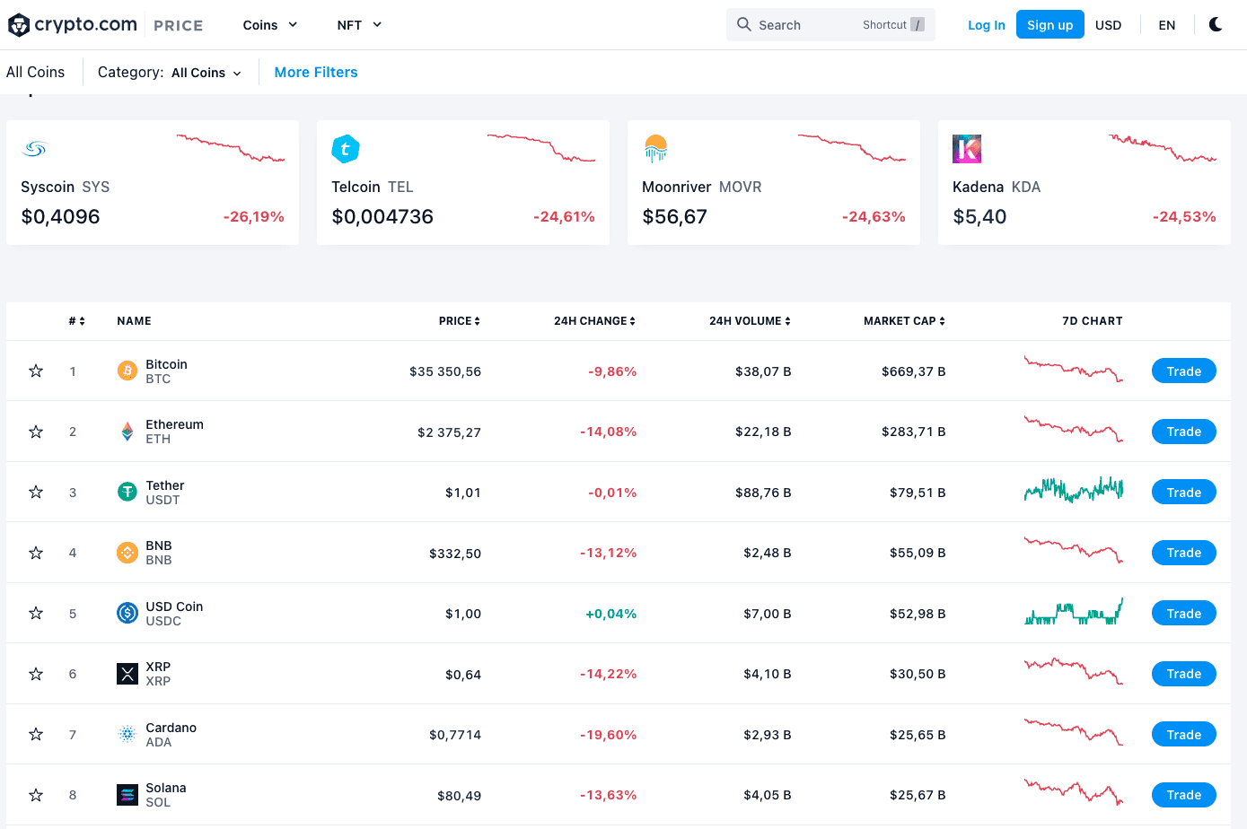The width and height of the screenshot is (1247, 829).
Task: Open the Syscoin SYS card
Action: click(153, 182)
